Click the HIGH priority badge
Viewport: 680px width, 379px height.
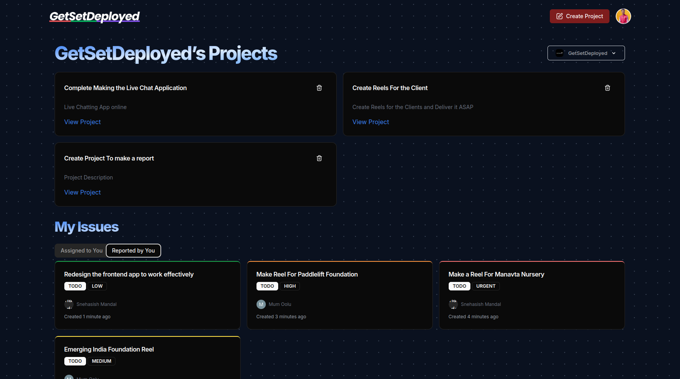click(x=289, y=286)
